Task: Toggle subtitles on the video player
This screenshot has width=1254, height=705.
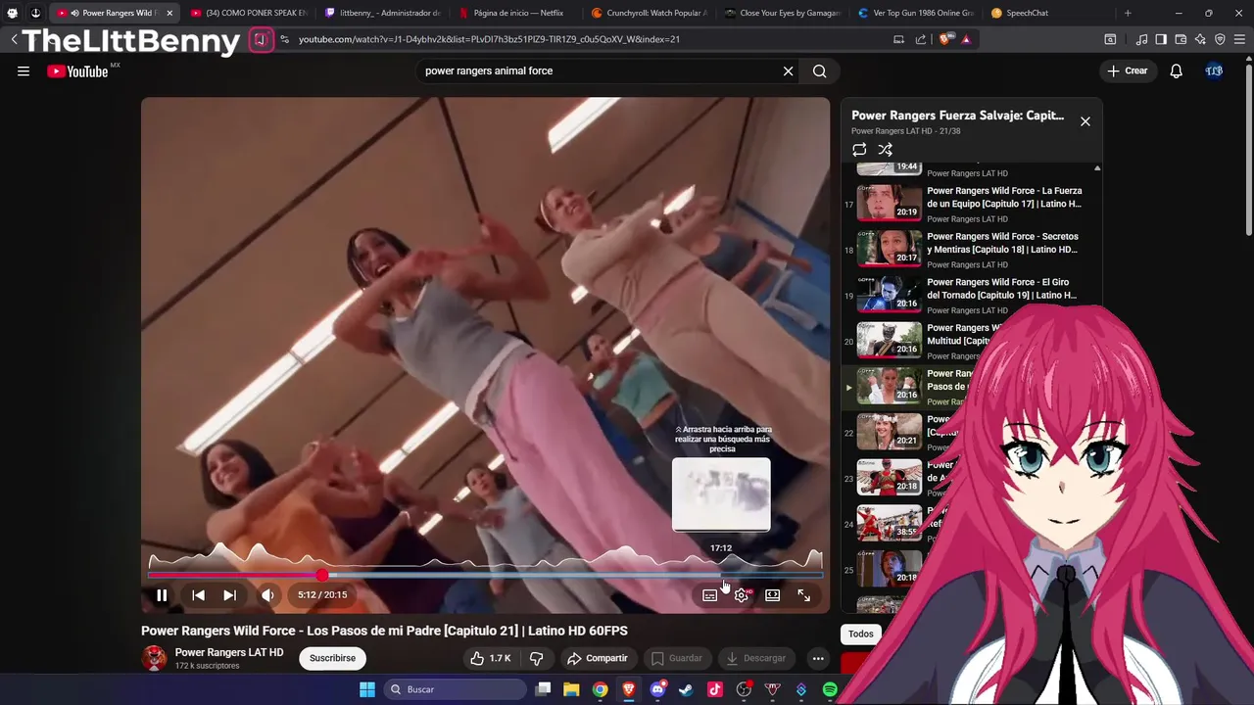Action: pyautogui.click(x=709, y=594)
